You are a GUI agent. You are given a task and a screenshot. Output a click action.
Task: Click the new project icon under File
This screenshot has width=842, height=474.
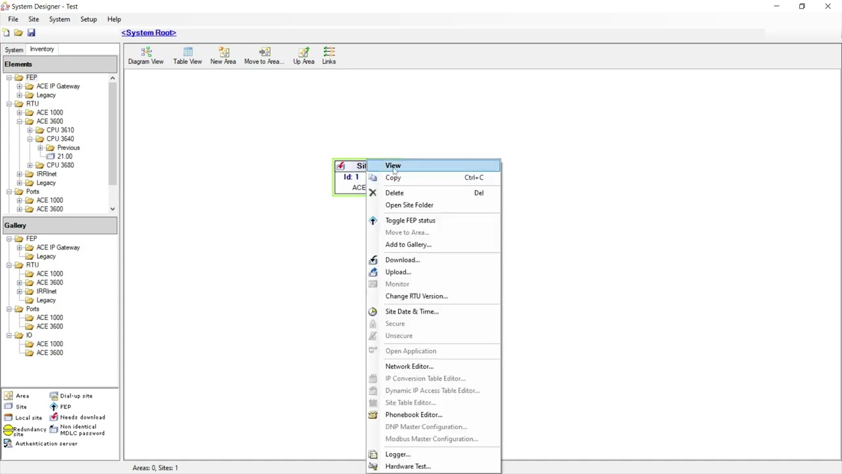[6, 33]
